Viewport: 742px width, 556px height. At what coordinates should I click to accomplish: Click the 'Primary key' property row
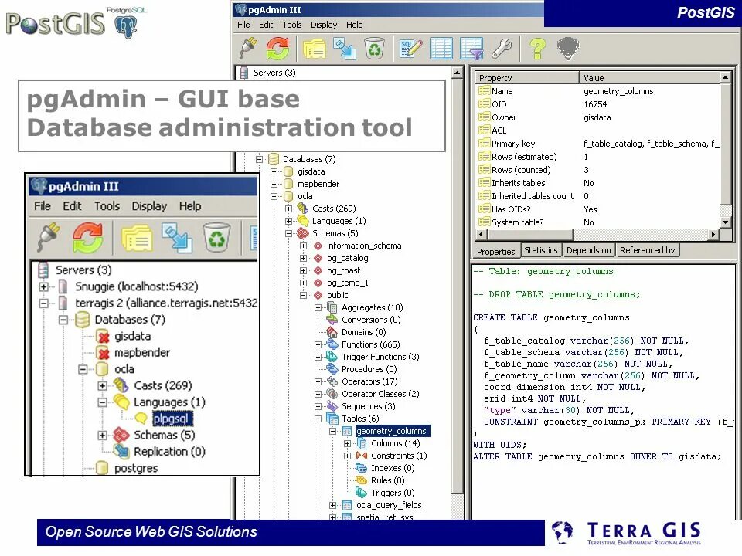pyautogui.click(x=598, y=144)
